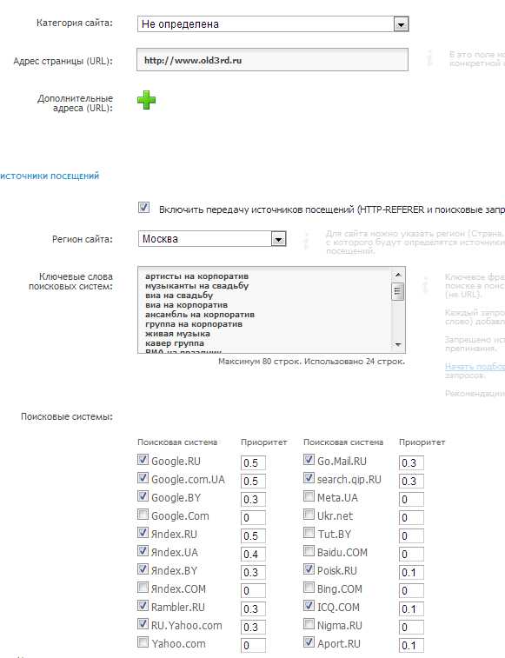Viewport: 505px width, 658px height.
Task: Click the Google.Com priority field
Action: (253, 517)
